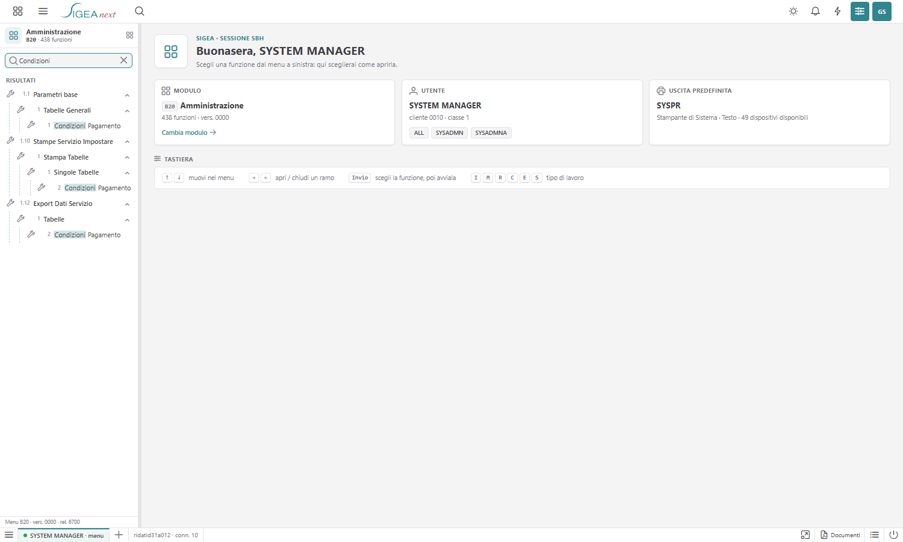
Task: Click the SYSADMN user tag
Action: click(449, 132)
